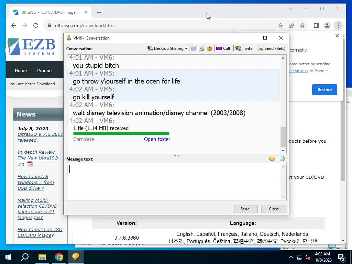Open Chrome three-dot menu
The image size is (352, 264).
[x=338, y=25]
